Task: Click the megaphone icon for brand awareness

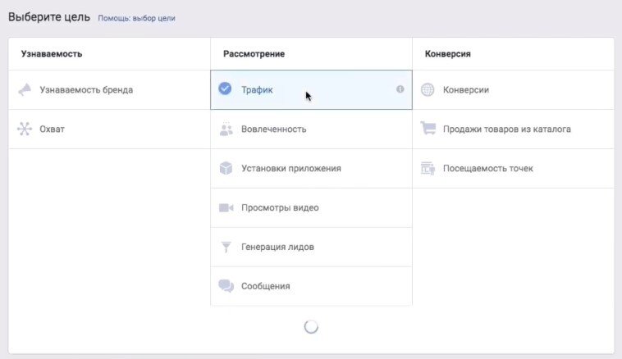Action: pos(25,90)
